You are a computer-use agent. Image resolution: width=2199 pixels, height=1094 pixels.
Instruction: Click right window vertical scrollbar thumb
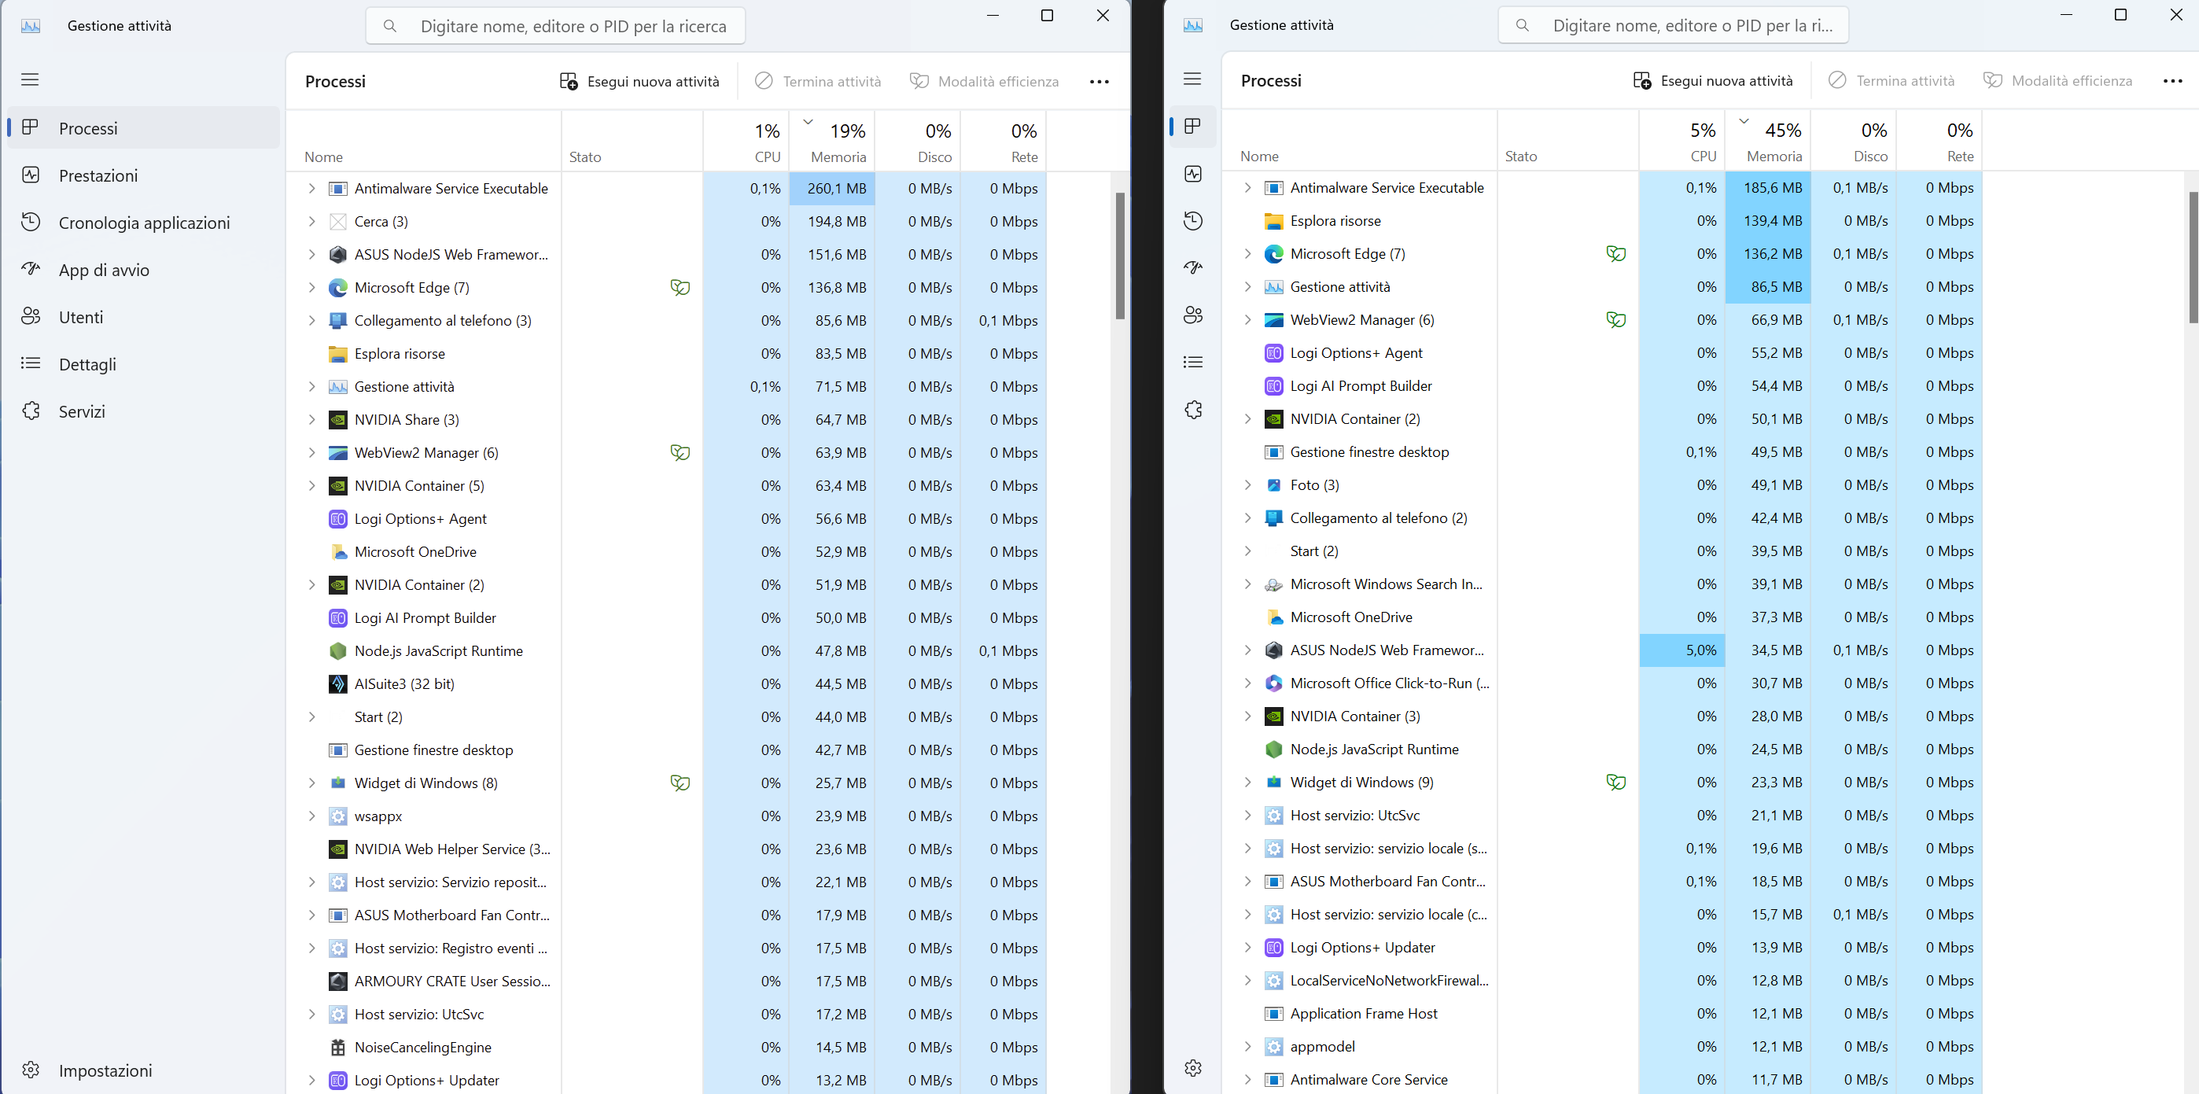pyautogui.click(x=2193, y=257)
